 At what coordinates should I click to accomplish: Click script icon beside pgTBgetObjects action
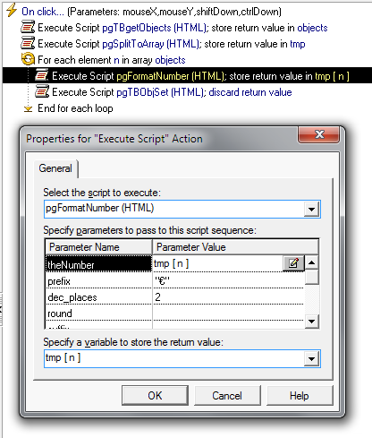[x=28, y=27]
